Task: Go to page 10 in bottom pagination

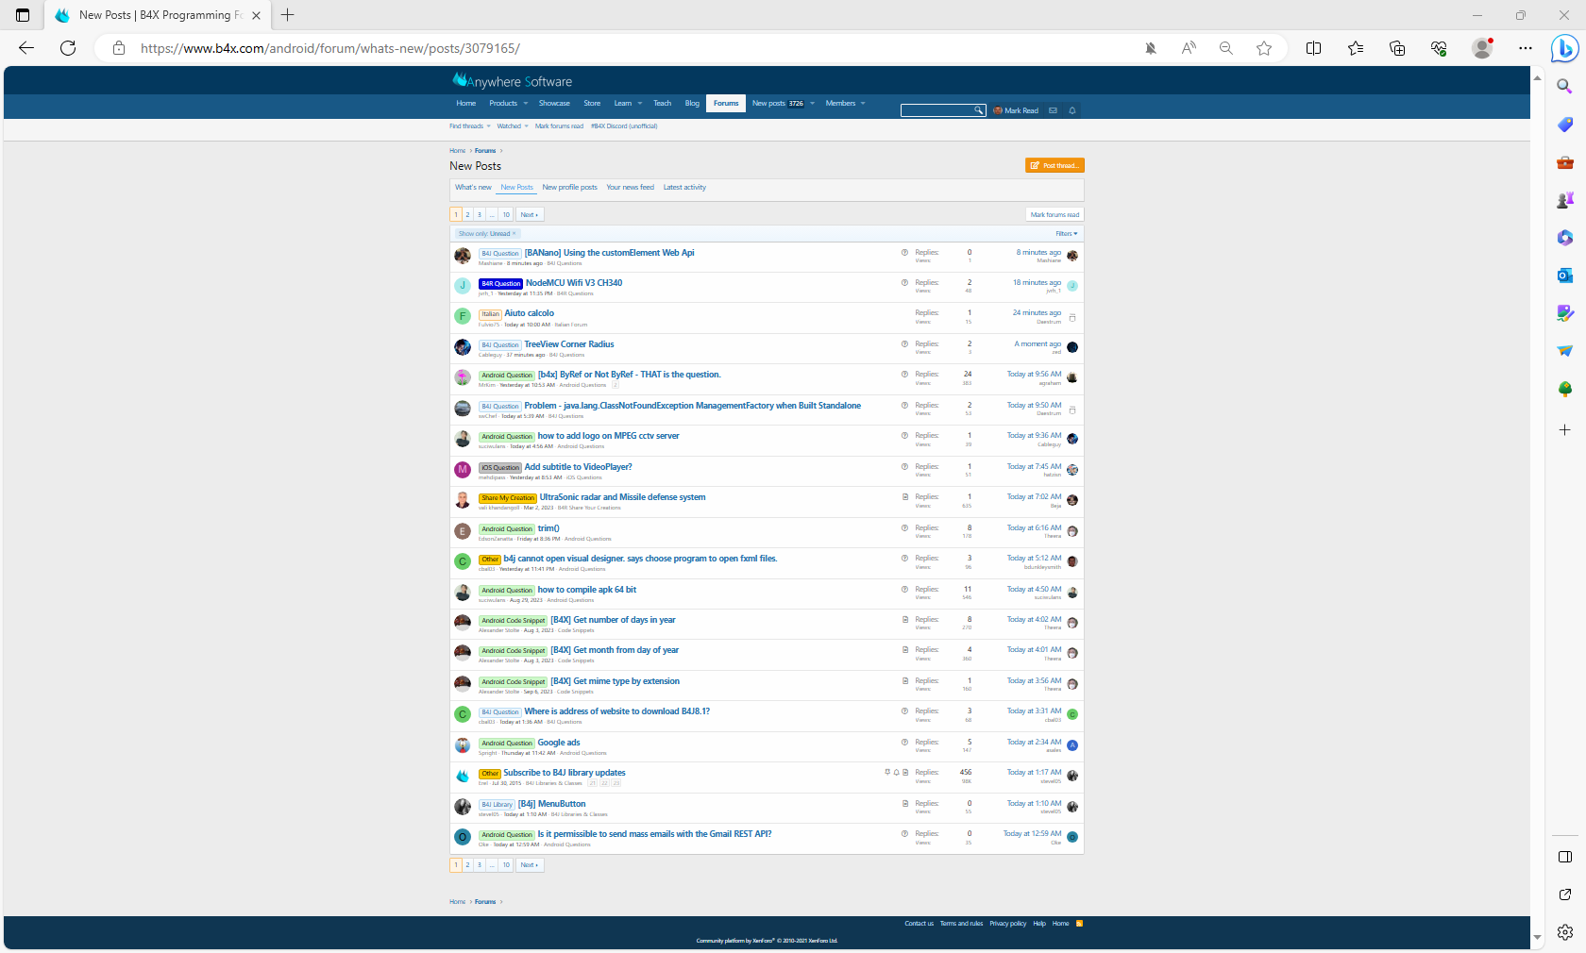Action: (506, 865)
